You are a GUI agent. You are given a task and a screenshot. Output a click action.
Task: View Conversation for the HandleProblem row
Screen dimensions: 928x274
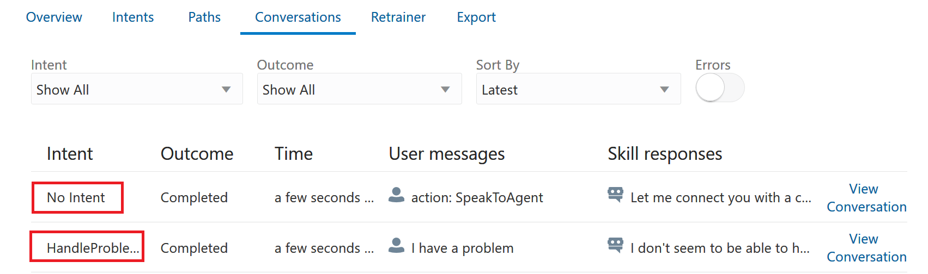point(866,248)
